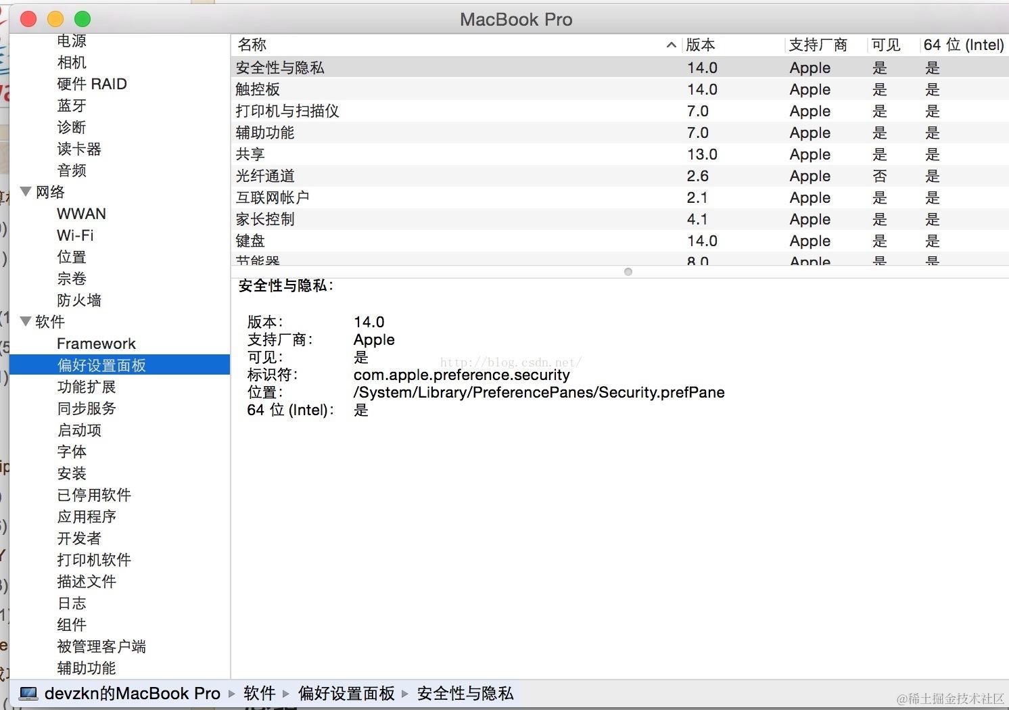Collapse the 网络 section disclosure triangle
This screenshot has width=1009, height=710.
tap(26, 192)
